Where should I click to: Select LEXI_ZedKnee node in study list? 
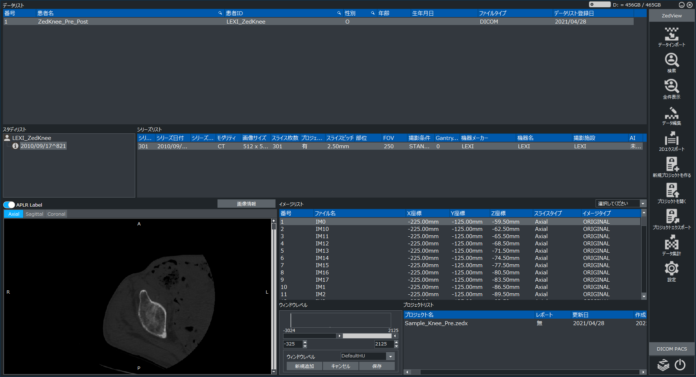pos(32,138)
